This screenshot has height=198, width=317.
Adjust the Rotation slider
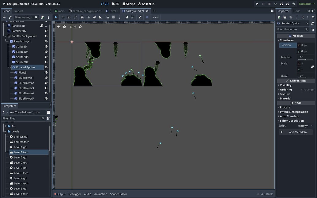point(306,59)
